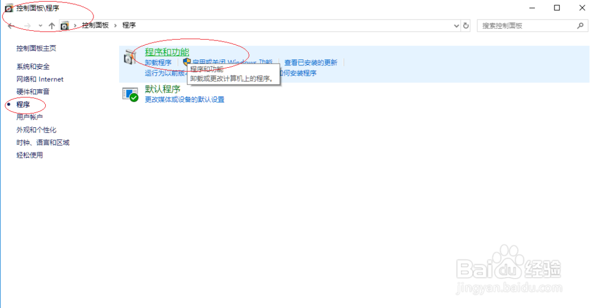Open the 默认程序 heading link
595x308 pixels.
(162, 89)
